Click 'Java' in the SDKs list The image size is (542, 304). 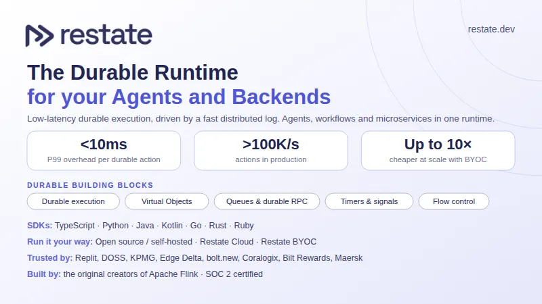pos(145,226)
